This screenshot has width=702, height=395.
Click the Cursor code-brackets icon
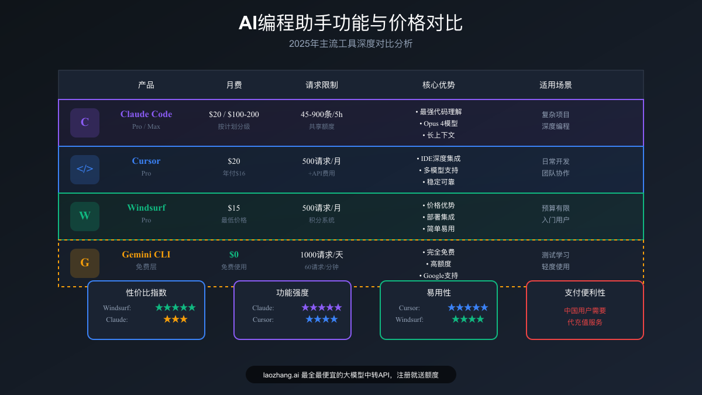pyautogui.click(x=85, y=170)
